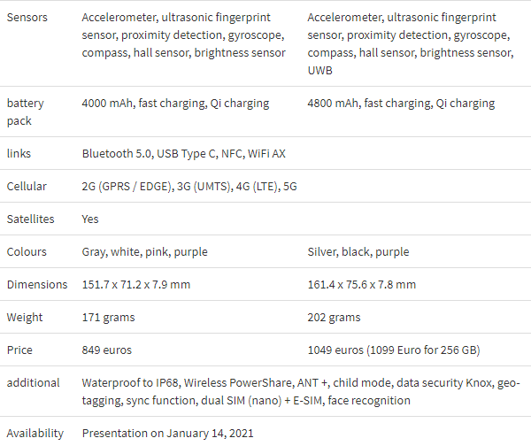Click the Gray, white, pink, purple colours
Image resolution: width=531 pixels, height=446 pixels.
tap(144, 252)
